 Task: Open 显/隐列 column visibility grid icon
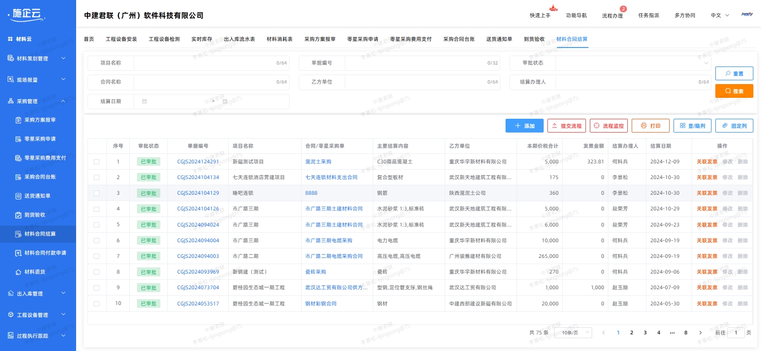683,126
